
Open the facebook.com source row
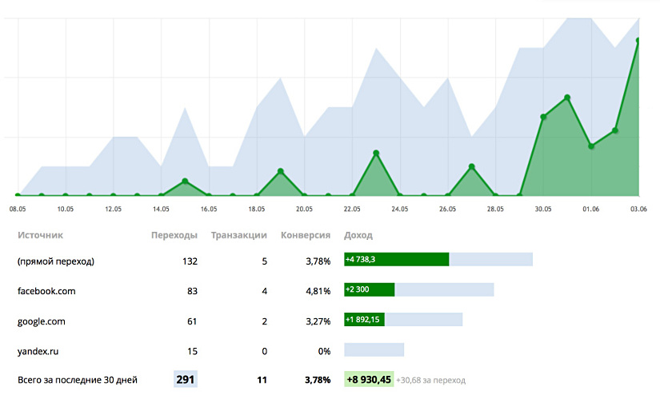(x=46, y=291)
